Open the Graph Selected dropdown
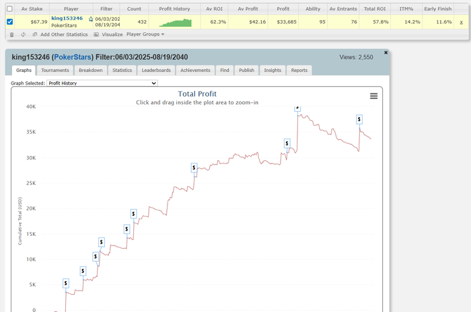The height and width of the screenshot is (312, 471). (x=102, y=83)
